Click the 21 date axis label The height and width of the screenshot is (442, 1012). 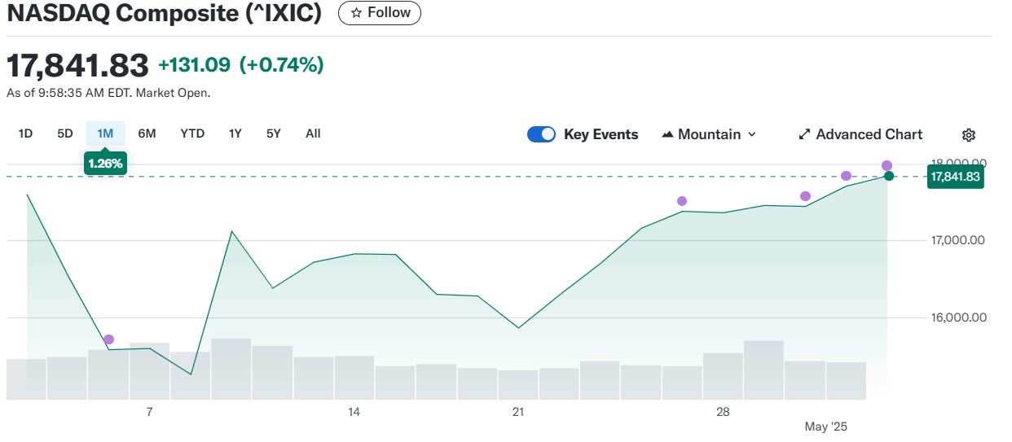click(518, 412)
